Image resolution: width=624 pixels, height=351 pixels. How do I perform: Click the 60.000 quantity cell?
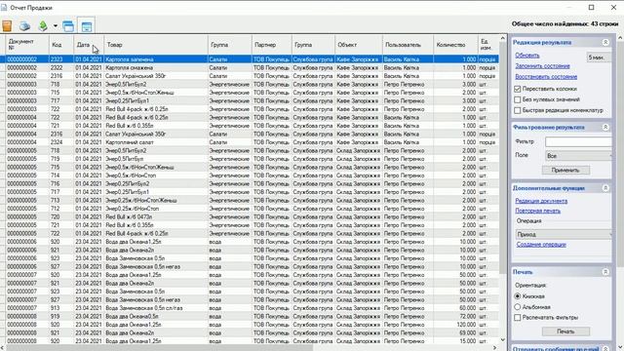coord(455,308)
